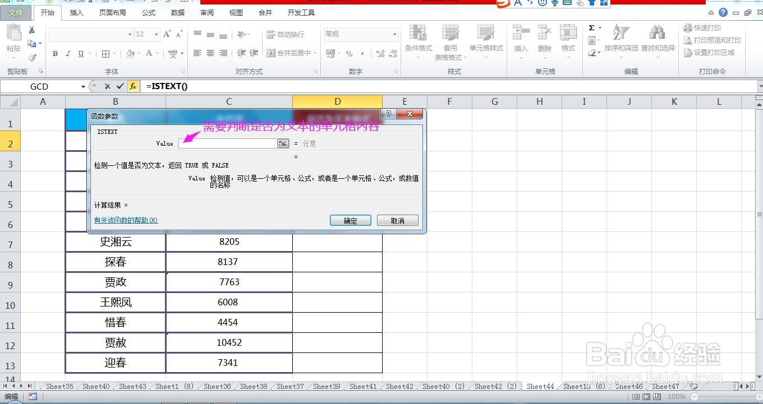Click the Borders icon
This screenshot has height=404, width=763.
coord(105,54)
